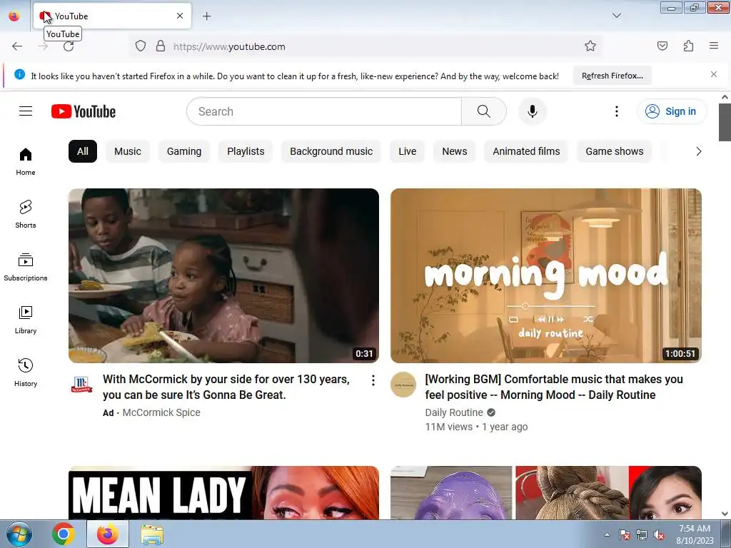Open Firefox application menu
Viewport: 731px width, 548px height.
tap(714, 46)
